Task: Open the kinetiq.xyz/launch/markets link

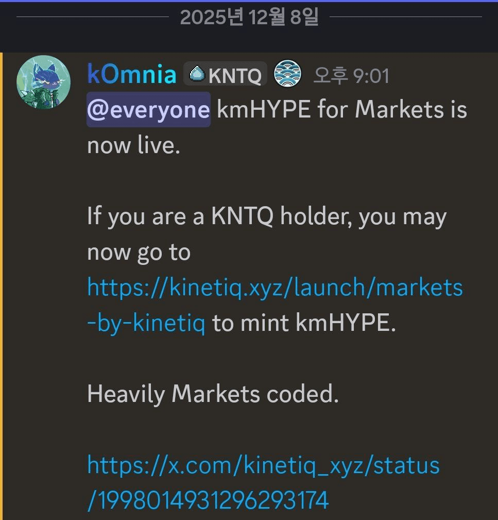Action: click(x=275, y=287)
